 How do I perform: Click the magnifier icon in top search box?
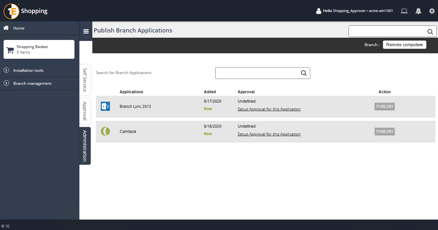pyautogui.click(x=430, y=32)
